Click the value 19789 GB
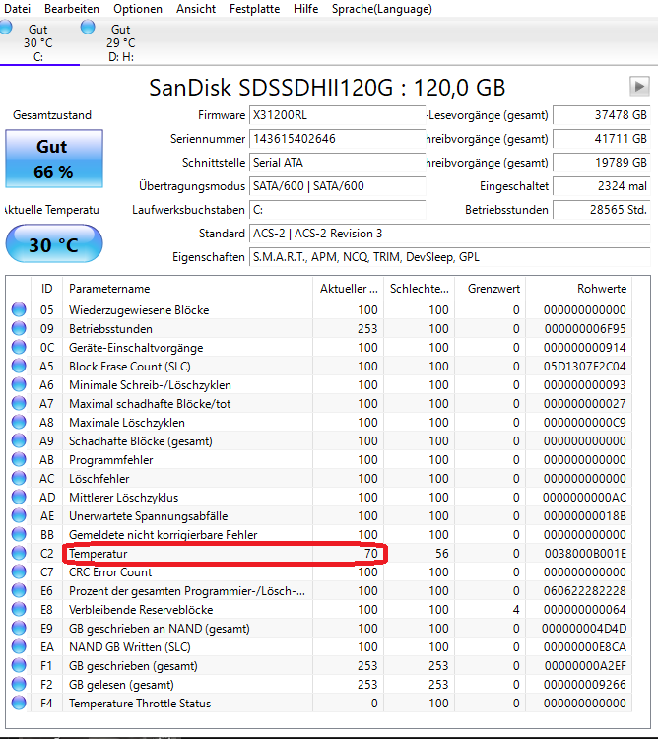 [x=602, y=163]
